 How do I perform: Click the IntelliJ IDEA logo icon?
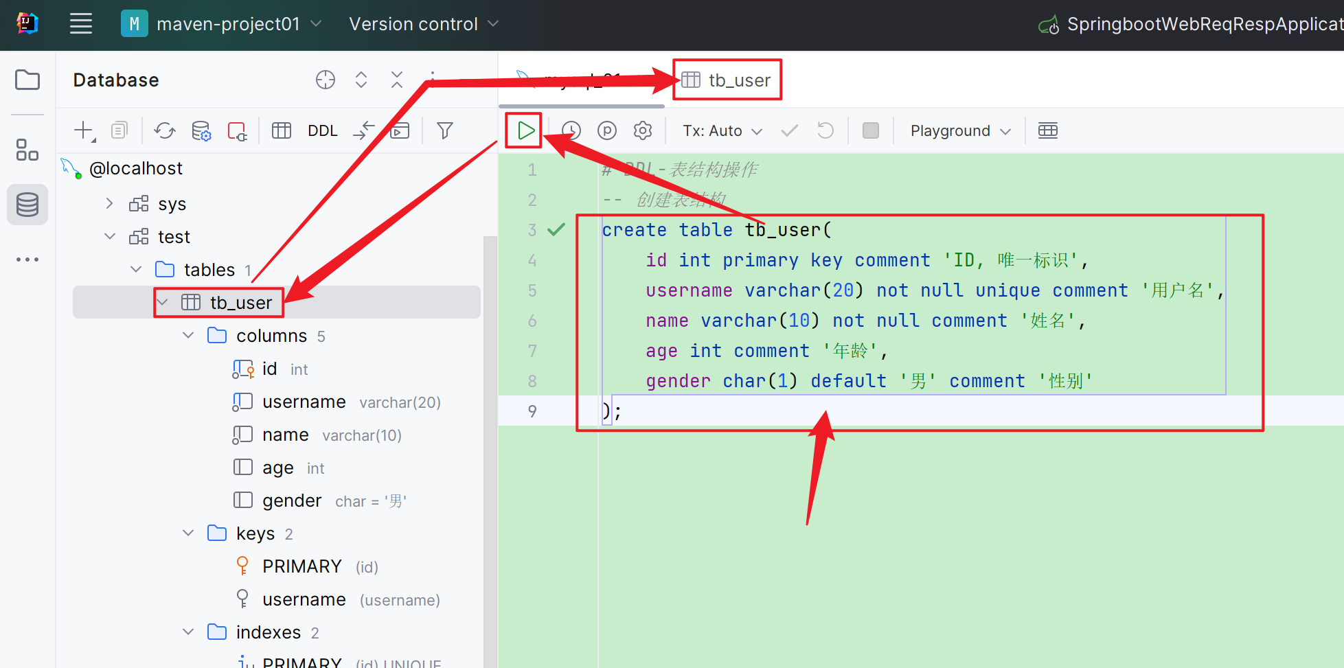pyautogui.click(x=27, y=24)
